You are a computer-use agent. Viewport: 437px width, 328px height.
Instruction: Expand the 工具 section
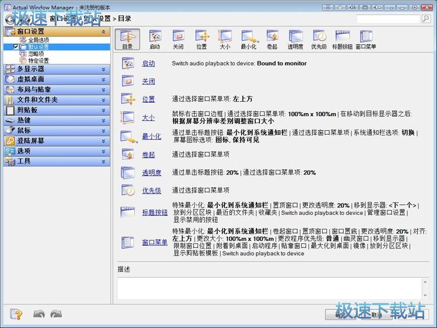pos(104,161)
